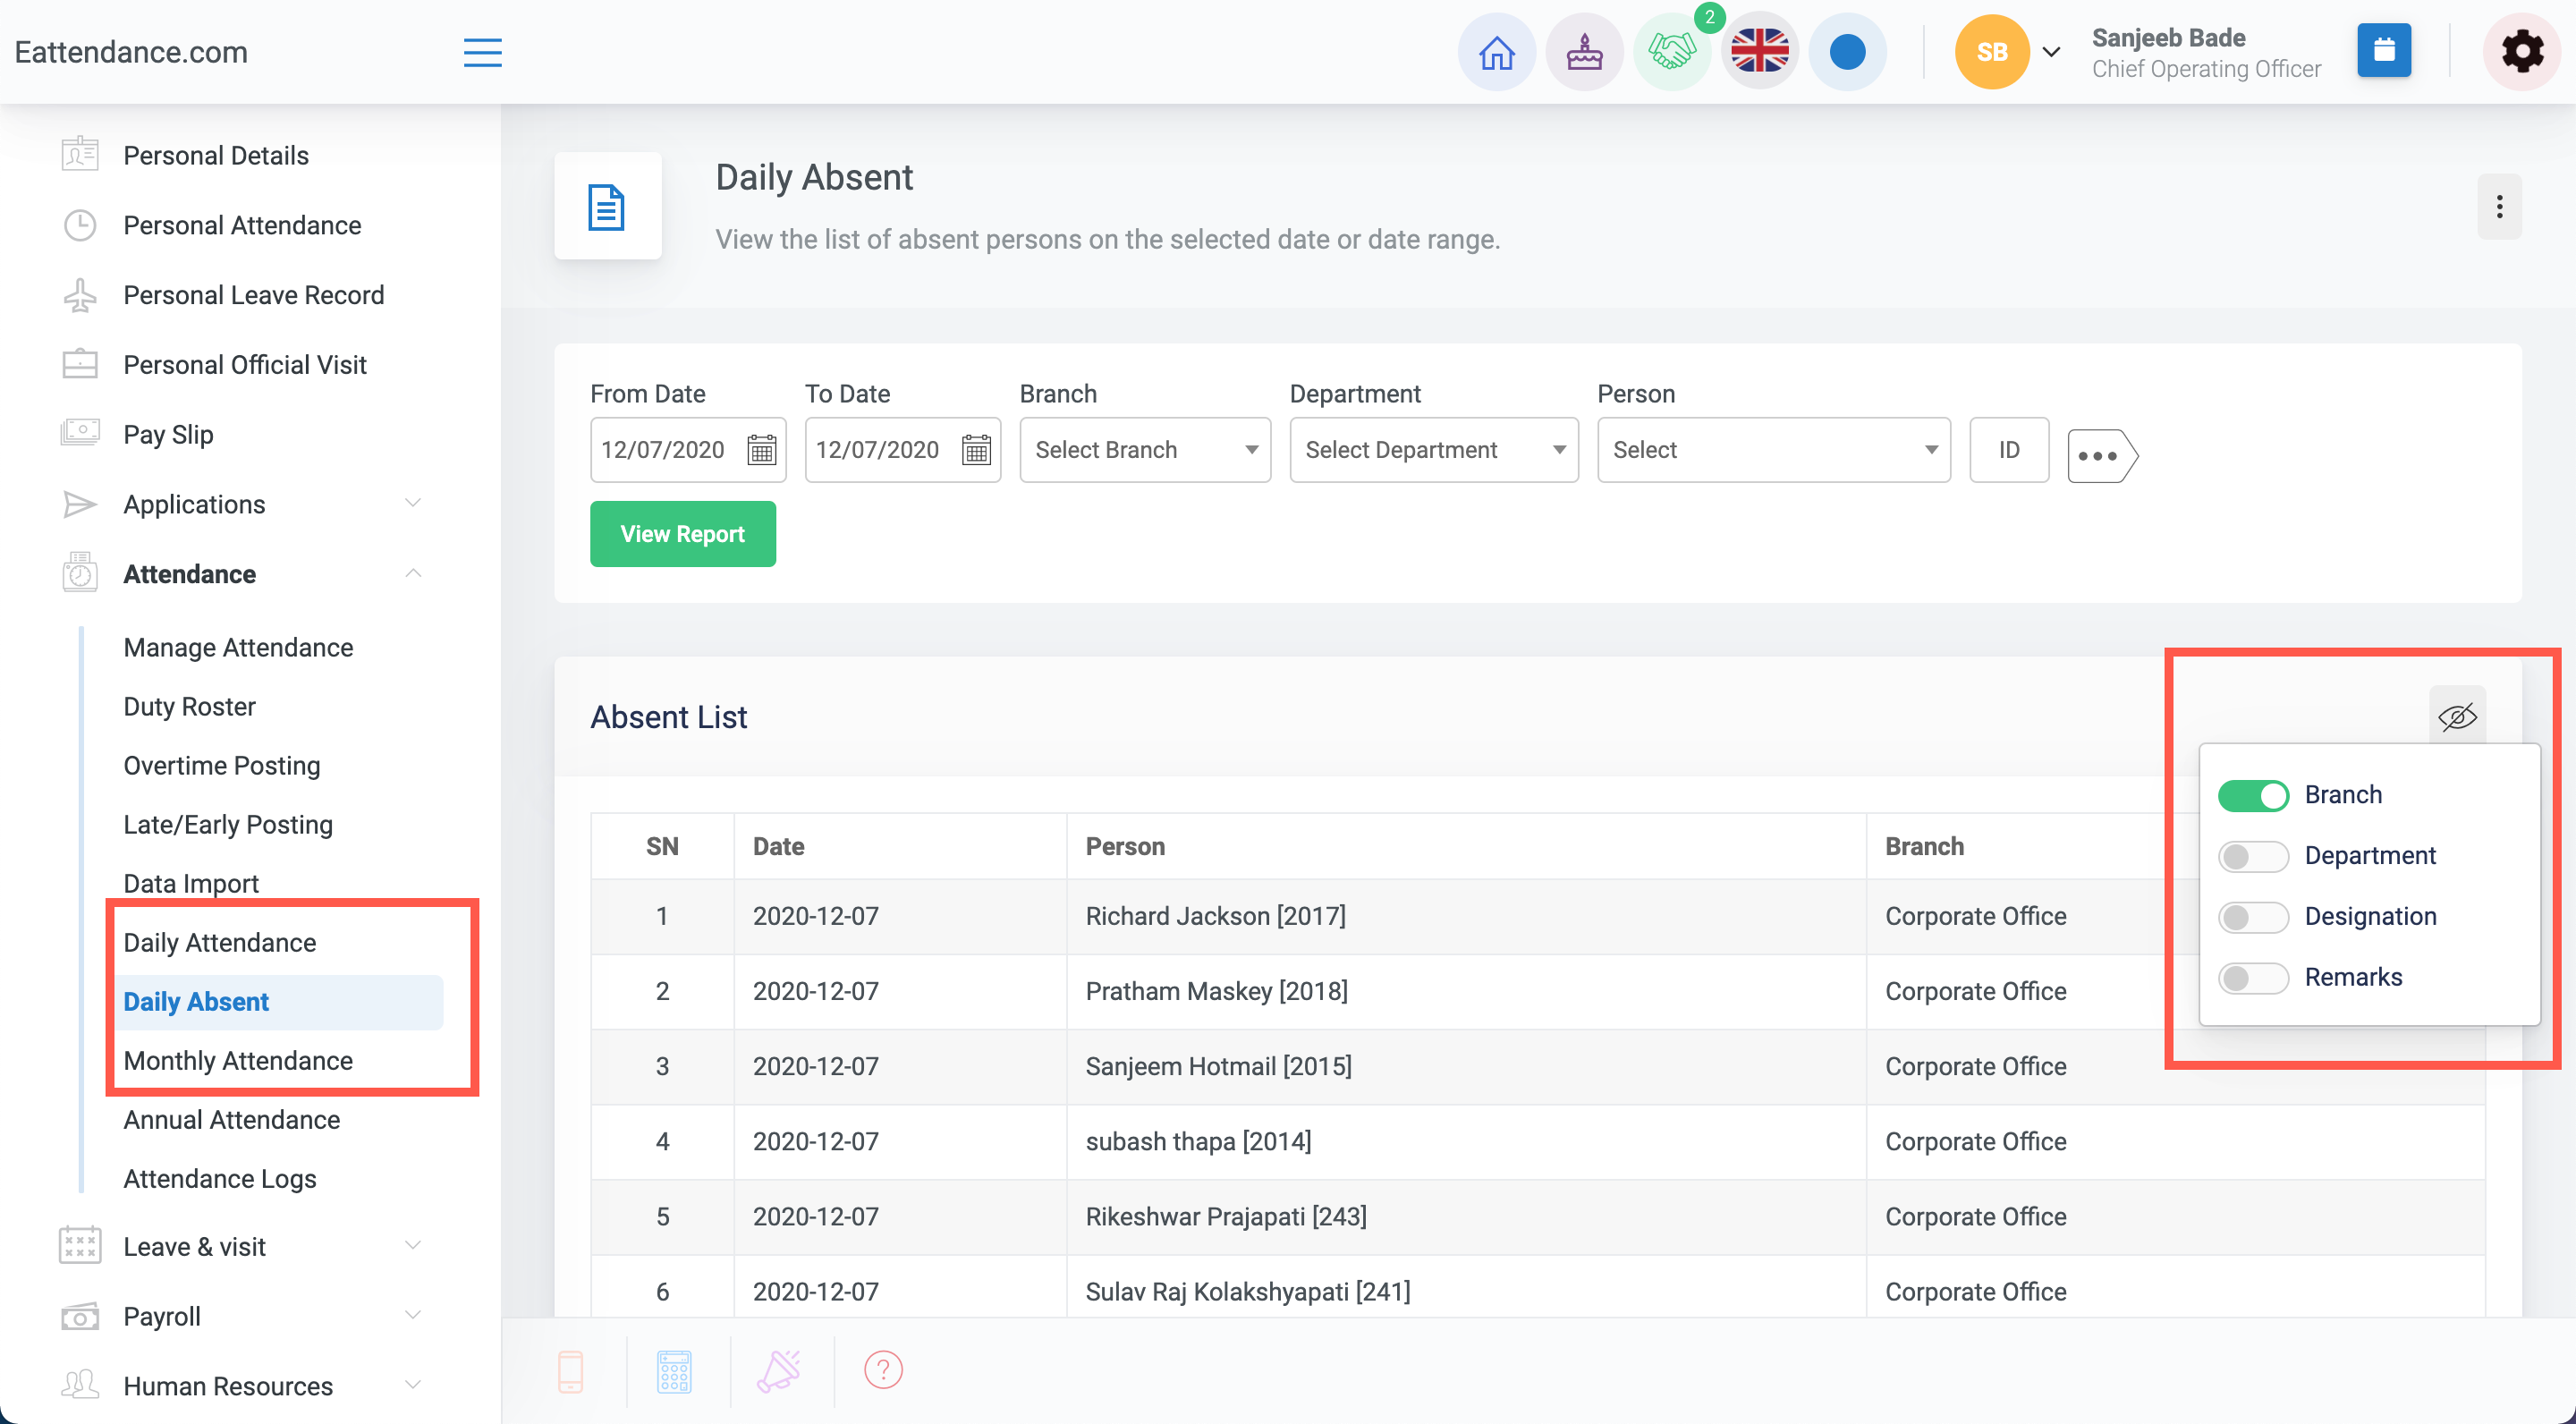Click the blue circle theme icon
The width and height of the screenshot is (2576, 1424).
pos(1847,52)
